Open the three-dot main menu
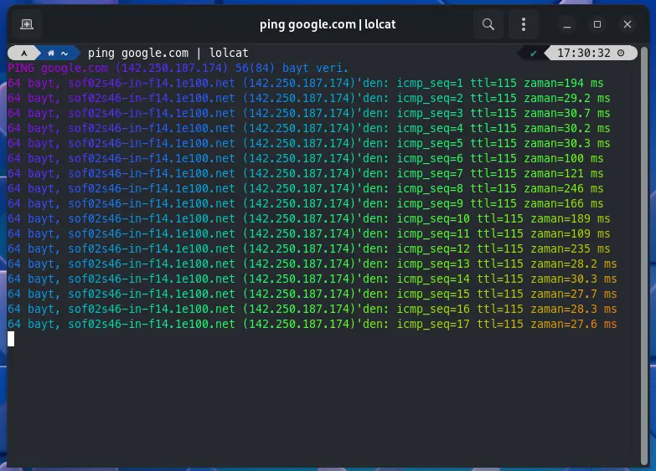656x471 pixels. point(524,24)
